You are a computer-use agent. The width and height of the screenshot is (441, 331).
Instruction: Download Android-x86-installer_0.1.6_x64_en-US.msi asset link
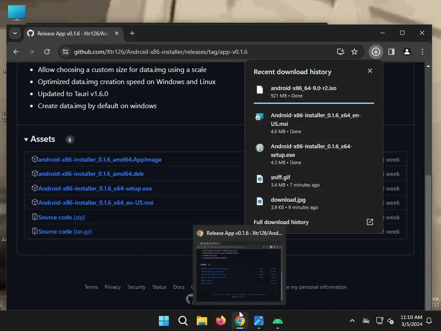click(x=96, y=203)
